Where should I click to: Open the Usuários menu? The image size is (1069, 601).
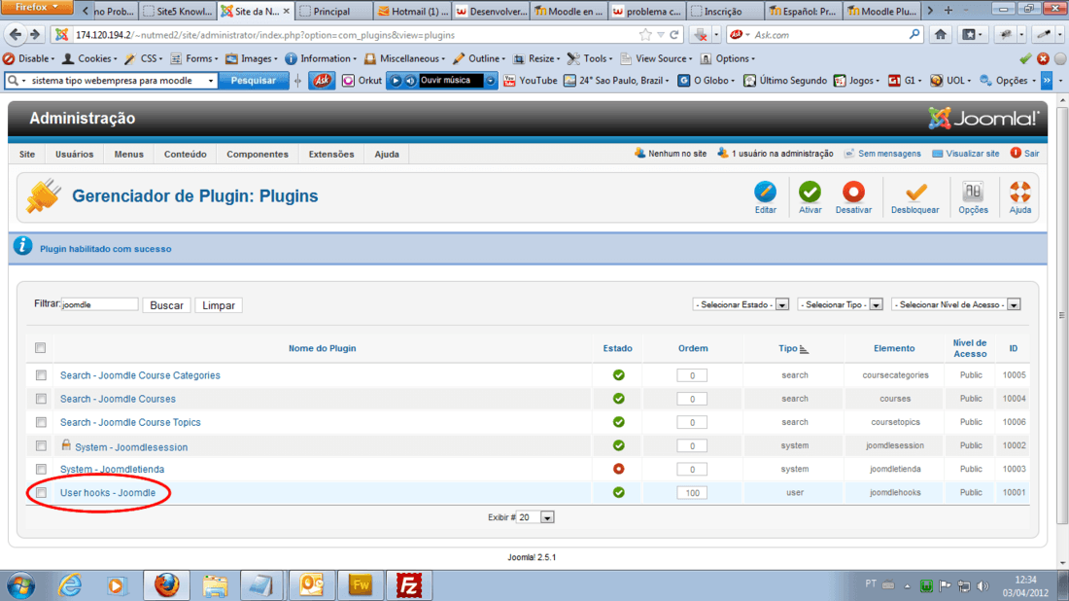pos(74,155)
